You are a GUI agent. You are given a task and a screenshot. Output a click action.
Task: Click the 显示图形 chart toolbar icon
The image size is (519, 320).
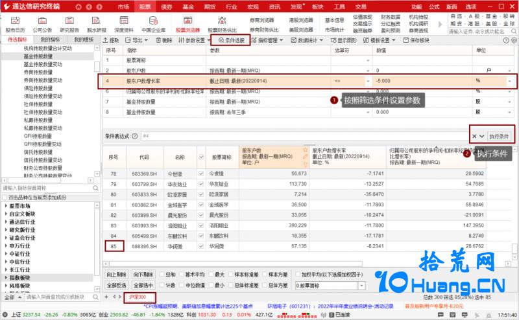click(x=333, y=40)
